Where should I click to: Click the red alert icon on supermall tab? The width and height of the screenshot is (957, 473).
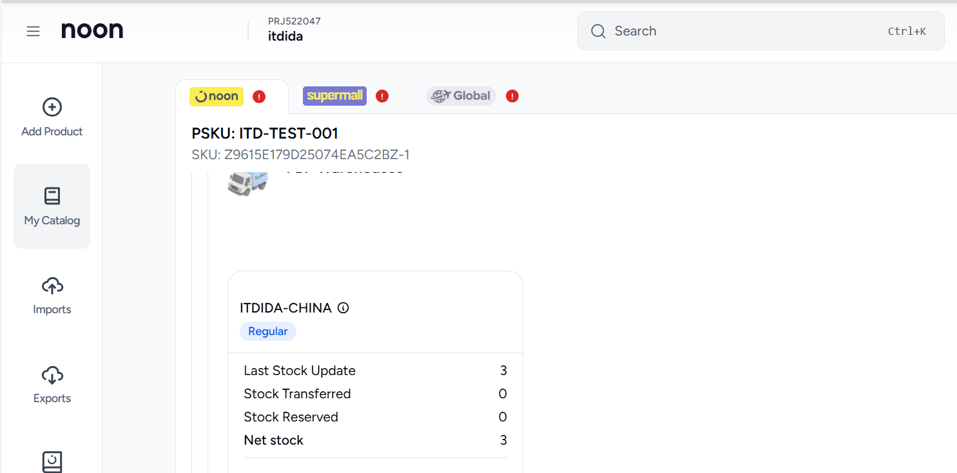(x=382, y=97)
